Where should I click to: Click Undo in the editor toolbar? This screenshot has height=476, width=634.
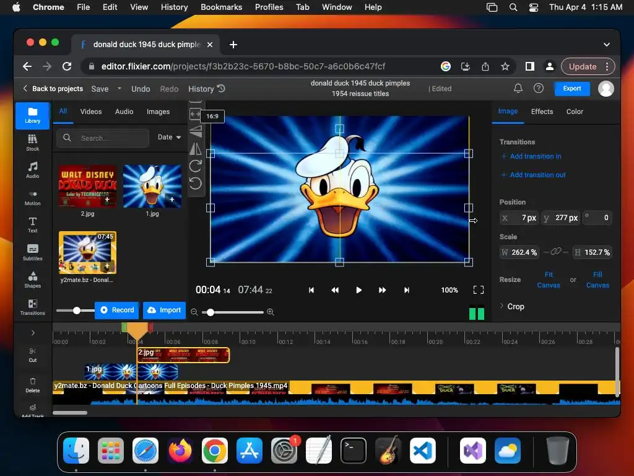click(141, 89)
